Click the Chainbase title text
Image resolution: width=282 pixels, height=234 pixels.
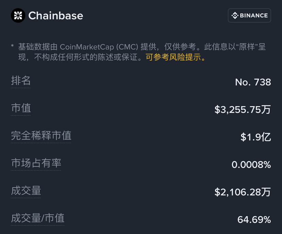pyautogui.click(x=56, y=16)
